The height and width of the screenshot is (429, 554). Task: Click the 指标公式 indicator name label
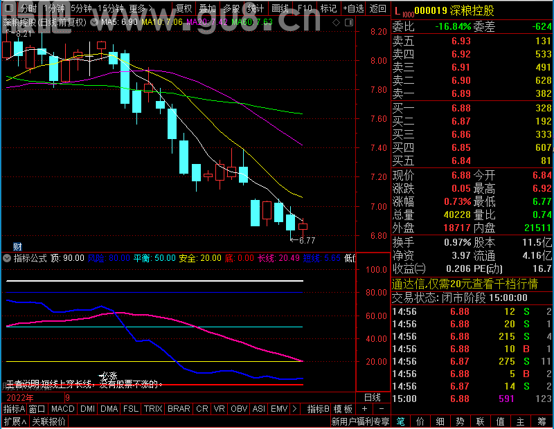pos(30,258)
